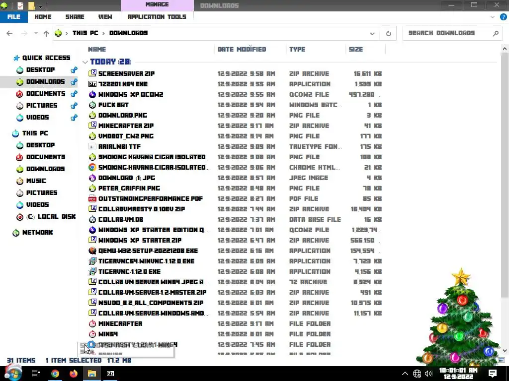Open the Start menu
The image size is (509, 381).
coord(13,373)
